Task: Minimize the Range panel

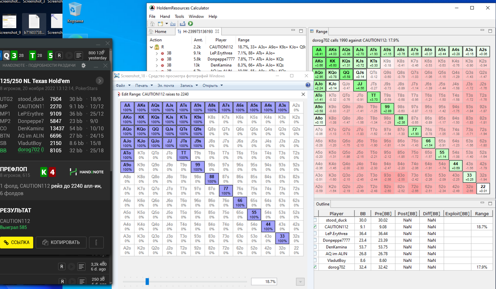Action: [482, 31]
